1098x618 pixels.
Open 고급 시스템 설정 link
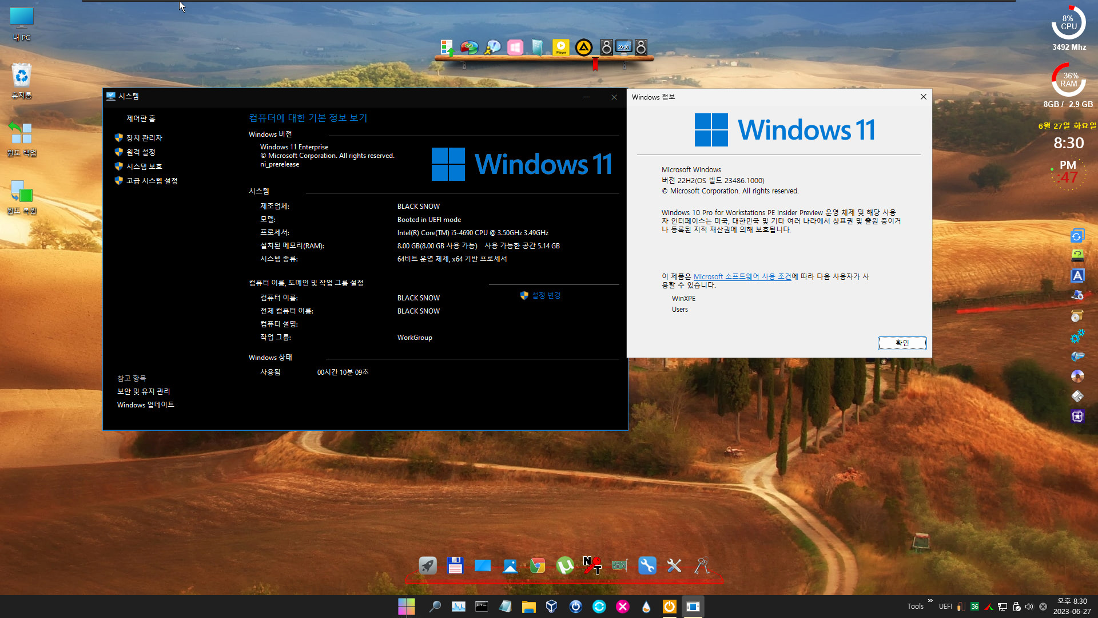pos(152,181)
